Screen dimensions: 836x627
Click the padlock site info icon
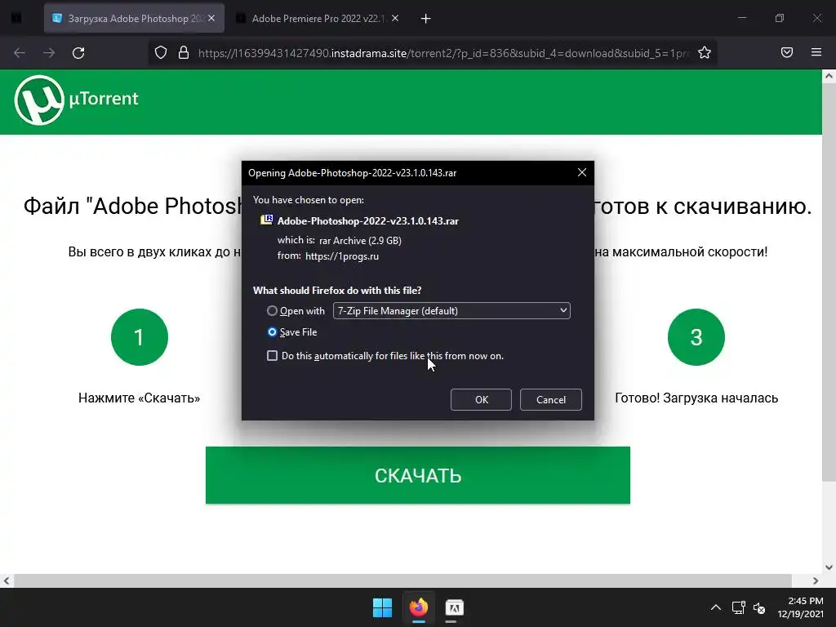(184, 53)
